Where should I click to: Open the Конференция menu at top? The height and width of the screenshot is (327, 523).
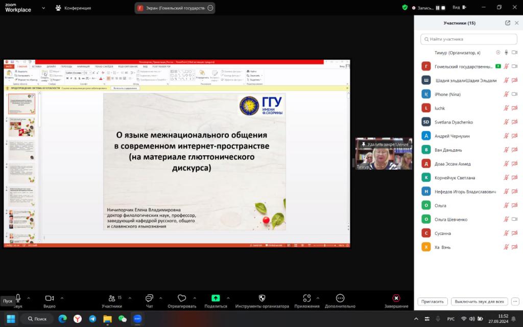pos(74,8)
